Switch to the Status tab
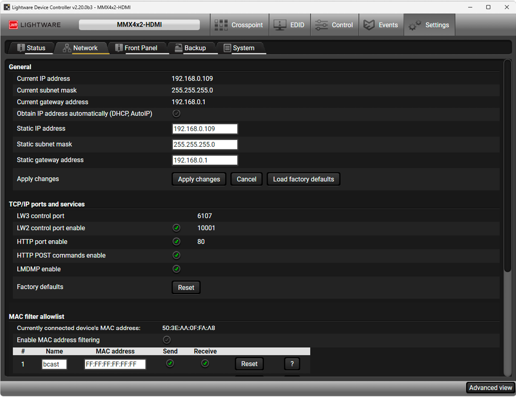 click(x=31, y=48)
